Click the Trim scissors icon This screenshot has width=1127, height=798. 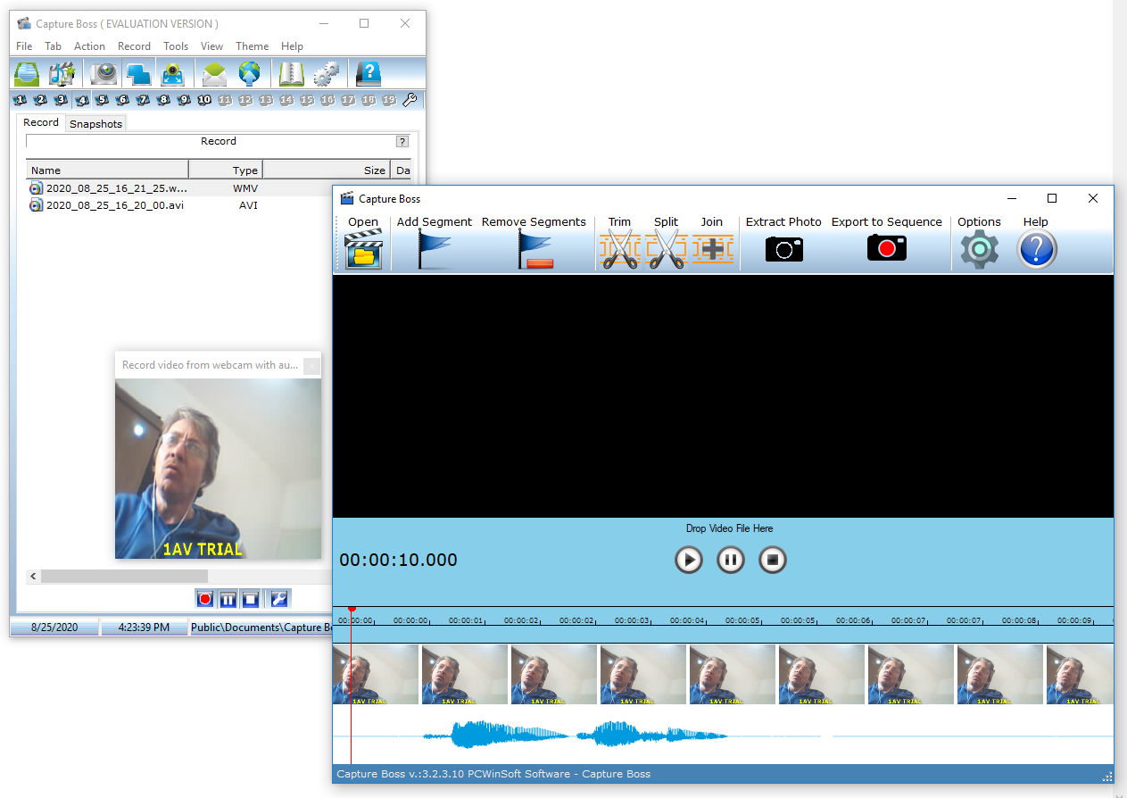pos(620,250)
